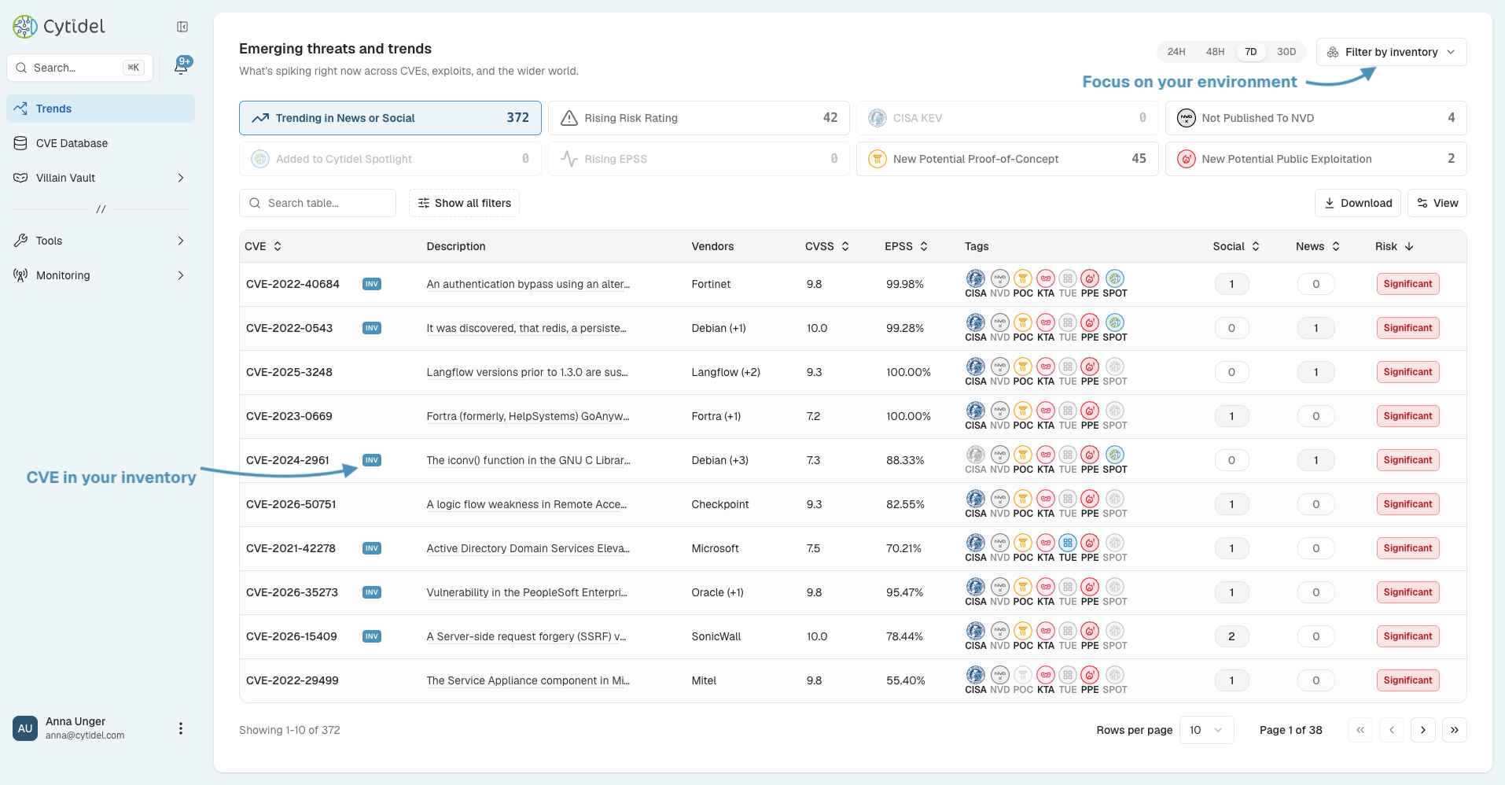
Task: Click the INV badge for CVE-2022-40684
Action: [x=372, y=284]
